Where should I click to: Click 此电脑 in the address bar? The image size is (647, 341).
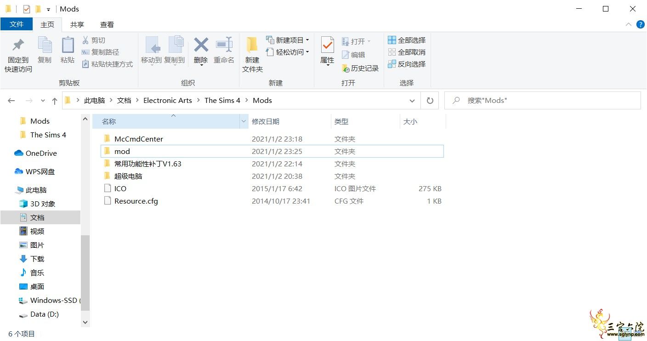(94, 100)
